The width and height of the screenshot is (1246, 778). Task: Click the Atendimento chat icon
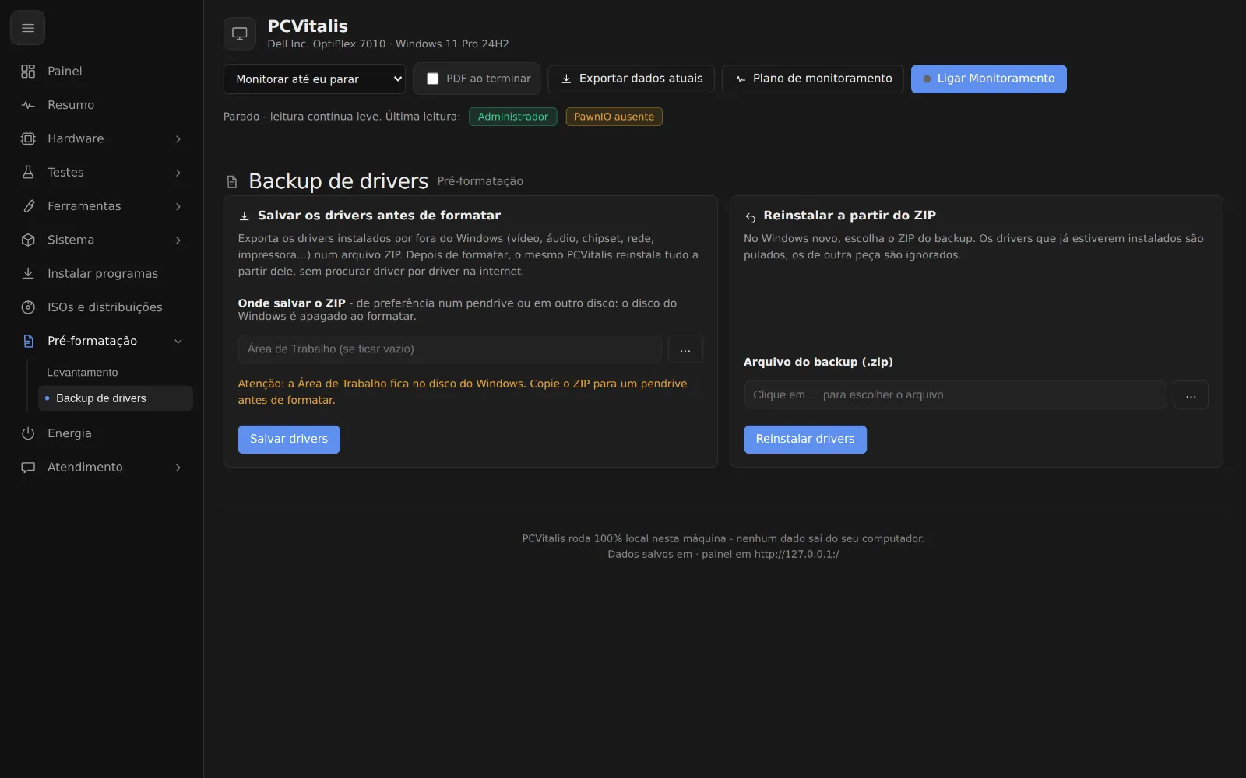(28, 468)
